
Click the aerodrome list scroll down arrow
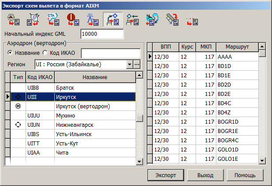[139, 162]
